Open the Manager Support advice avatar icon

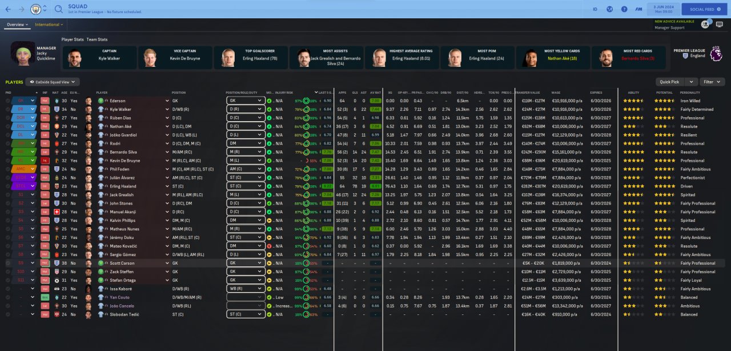(705, 24)
